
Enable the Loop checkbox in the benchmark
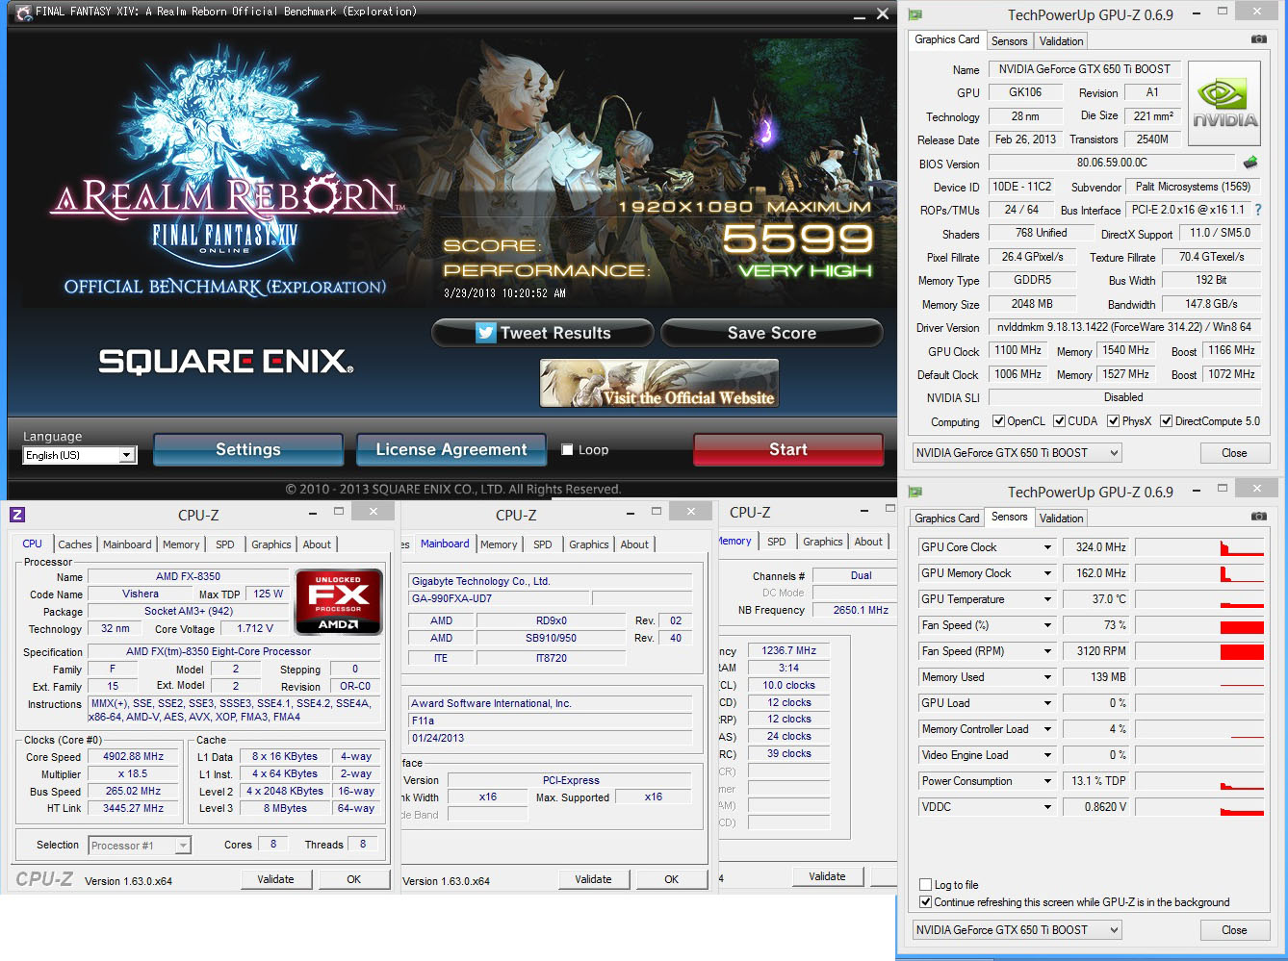(568, 449)
